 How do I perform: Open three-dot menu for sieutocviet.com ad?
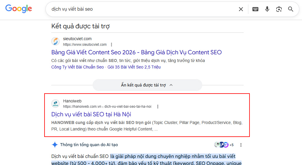tap(111, 45)
